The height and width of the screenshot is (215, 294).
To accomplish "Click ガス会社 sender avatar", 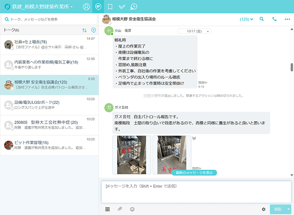I will point(109,108).
